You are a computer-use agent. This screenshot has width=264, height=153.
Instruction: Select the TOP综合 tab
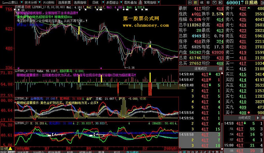tap(38, 152)
